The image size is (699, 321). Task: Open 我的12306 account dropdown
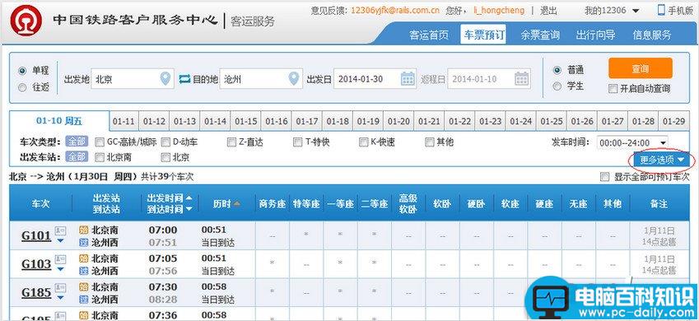(x=612, y=10)
